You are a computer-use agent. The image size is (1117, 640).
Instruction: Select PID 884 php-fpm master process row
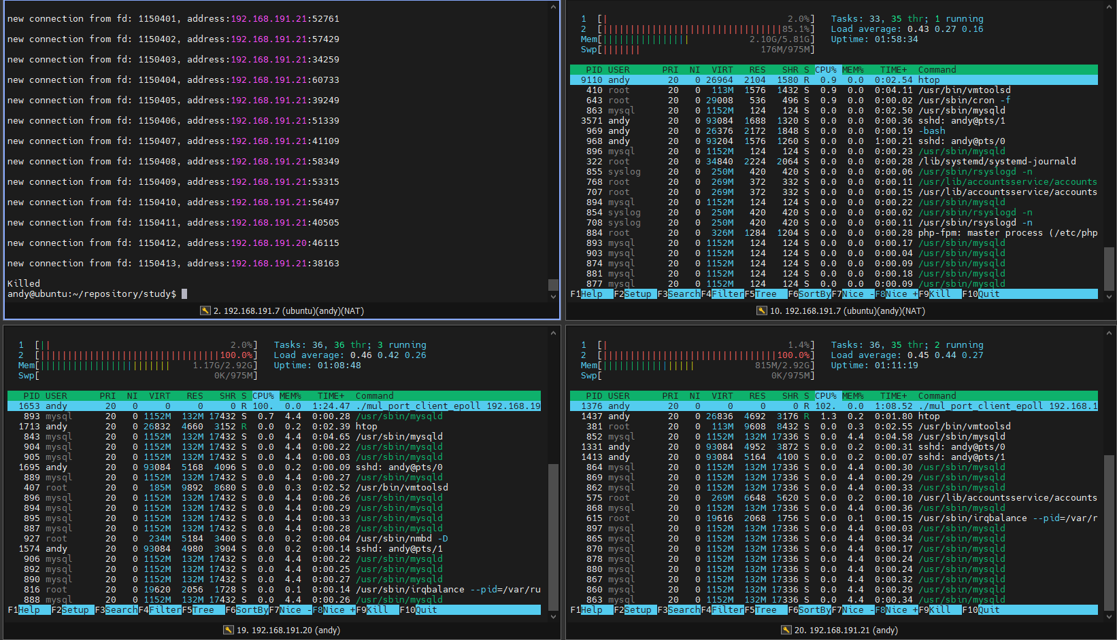pos(834,233)
